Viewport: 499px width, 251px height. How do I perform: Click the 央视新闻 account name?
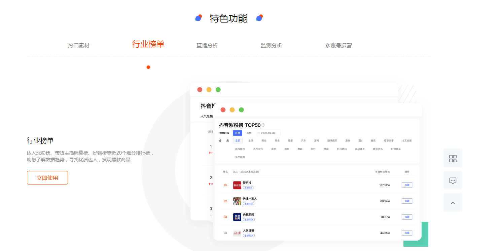(x=249, y=214)
